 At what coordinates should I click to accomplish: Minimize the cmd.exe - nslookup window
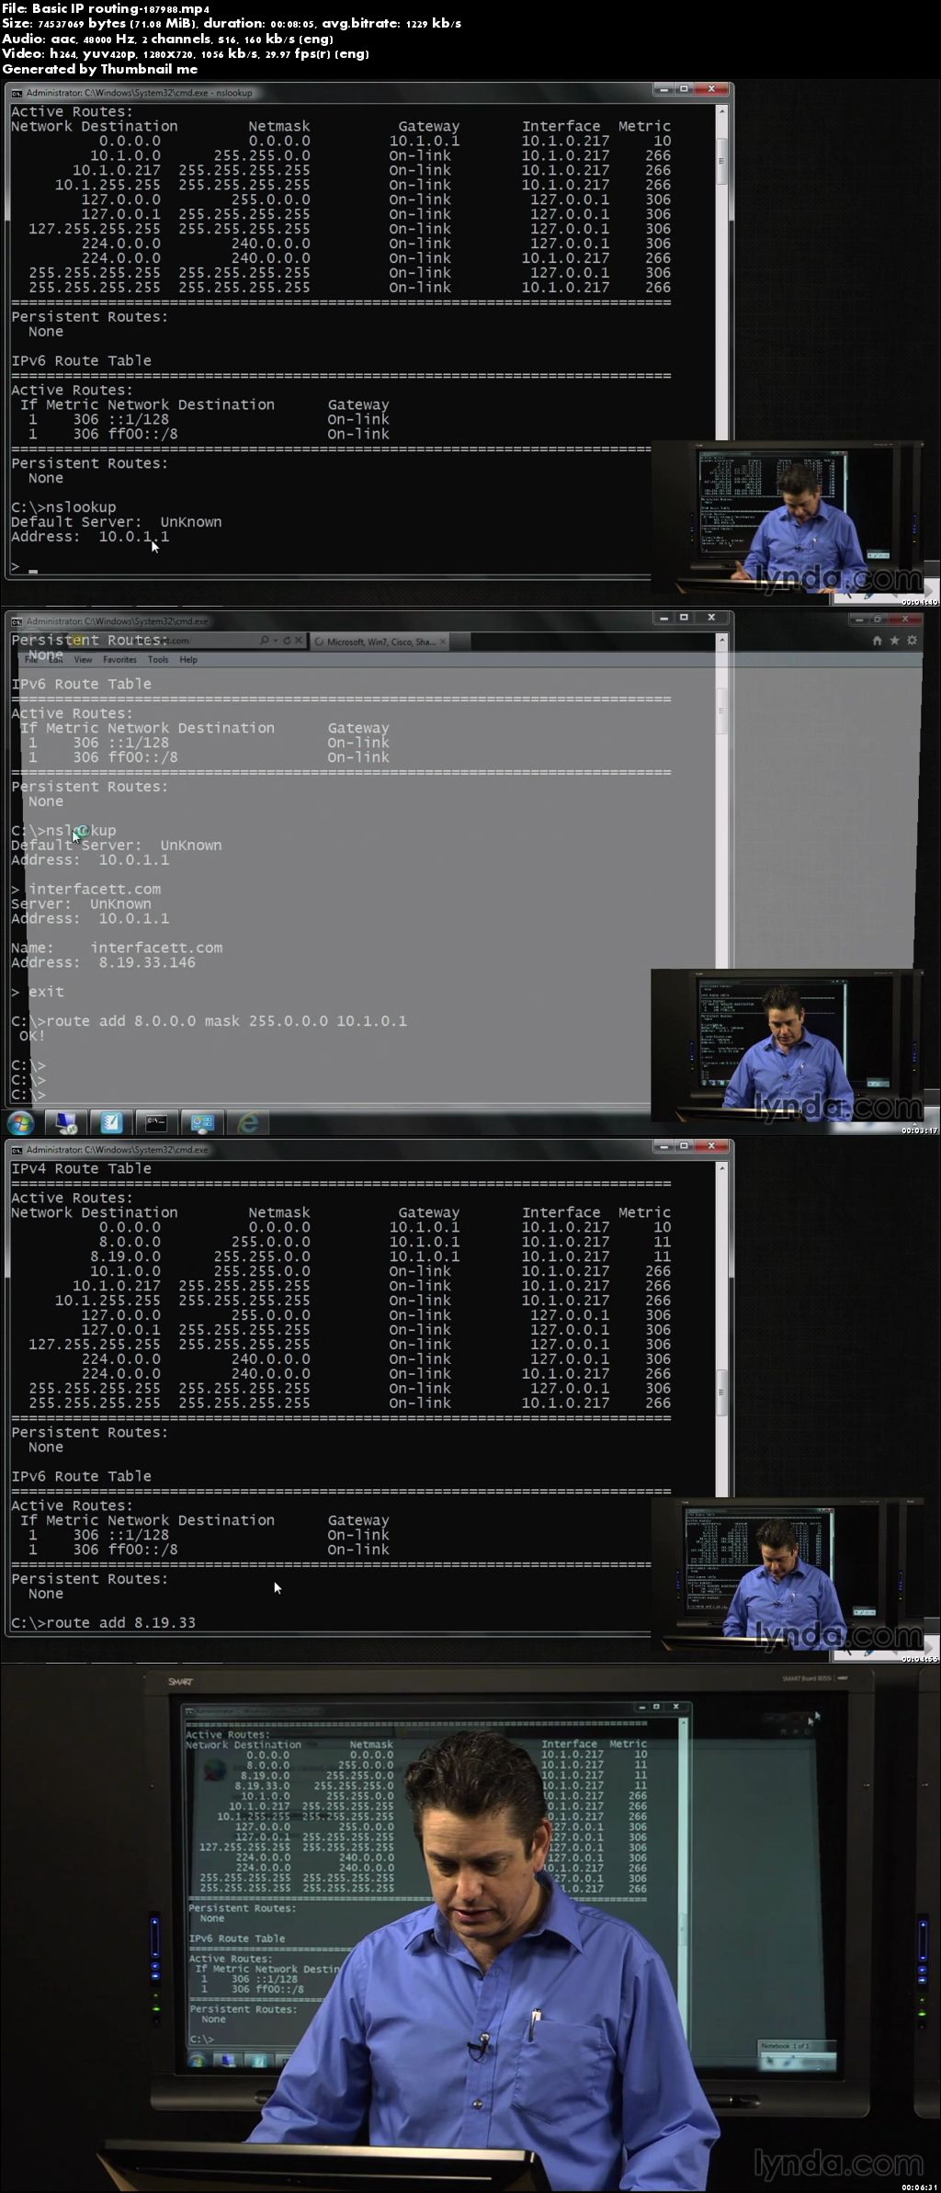point(664,89)
